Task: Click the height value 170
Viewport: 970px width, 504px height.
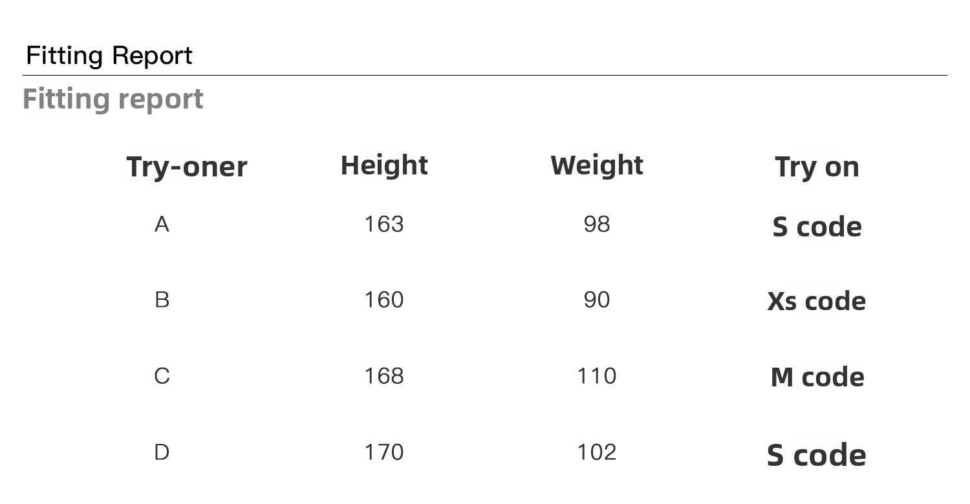Action: 384,452
